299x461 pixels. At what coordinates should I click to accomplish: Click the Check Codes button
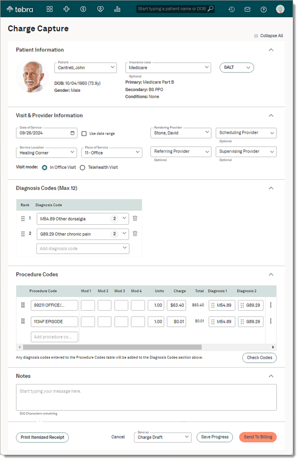pos(260,357)
